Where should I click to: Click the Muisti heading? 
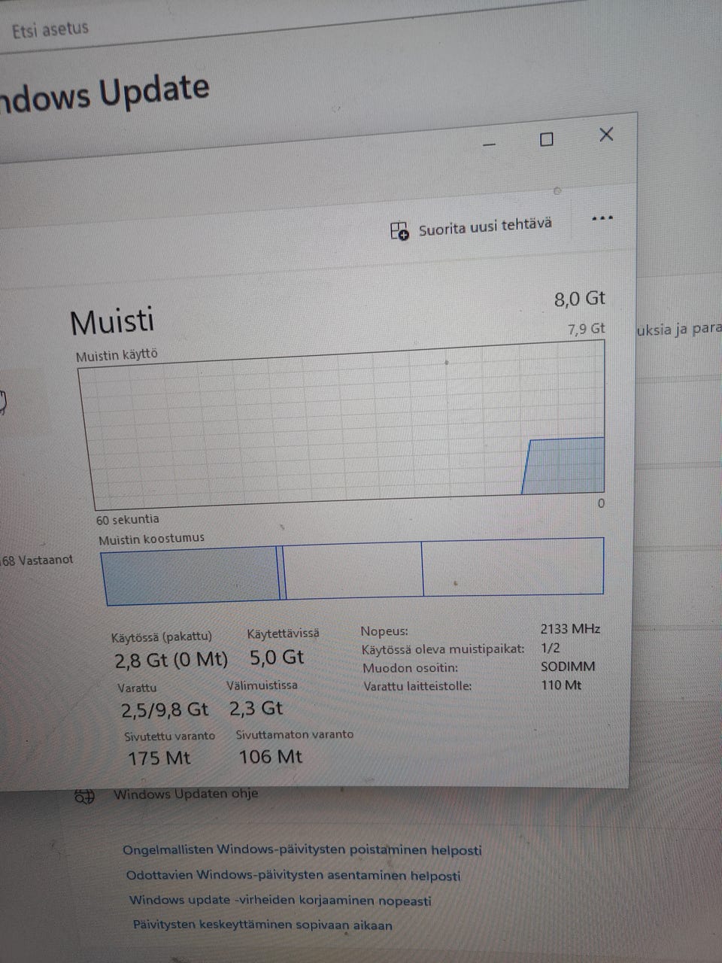[112, 321]
